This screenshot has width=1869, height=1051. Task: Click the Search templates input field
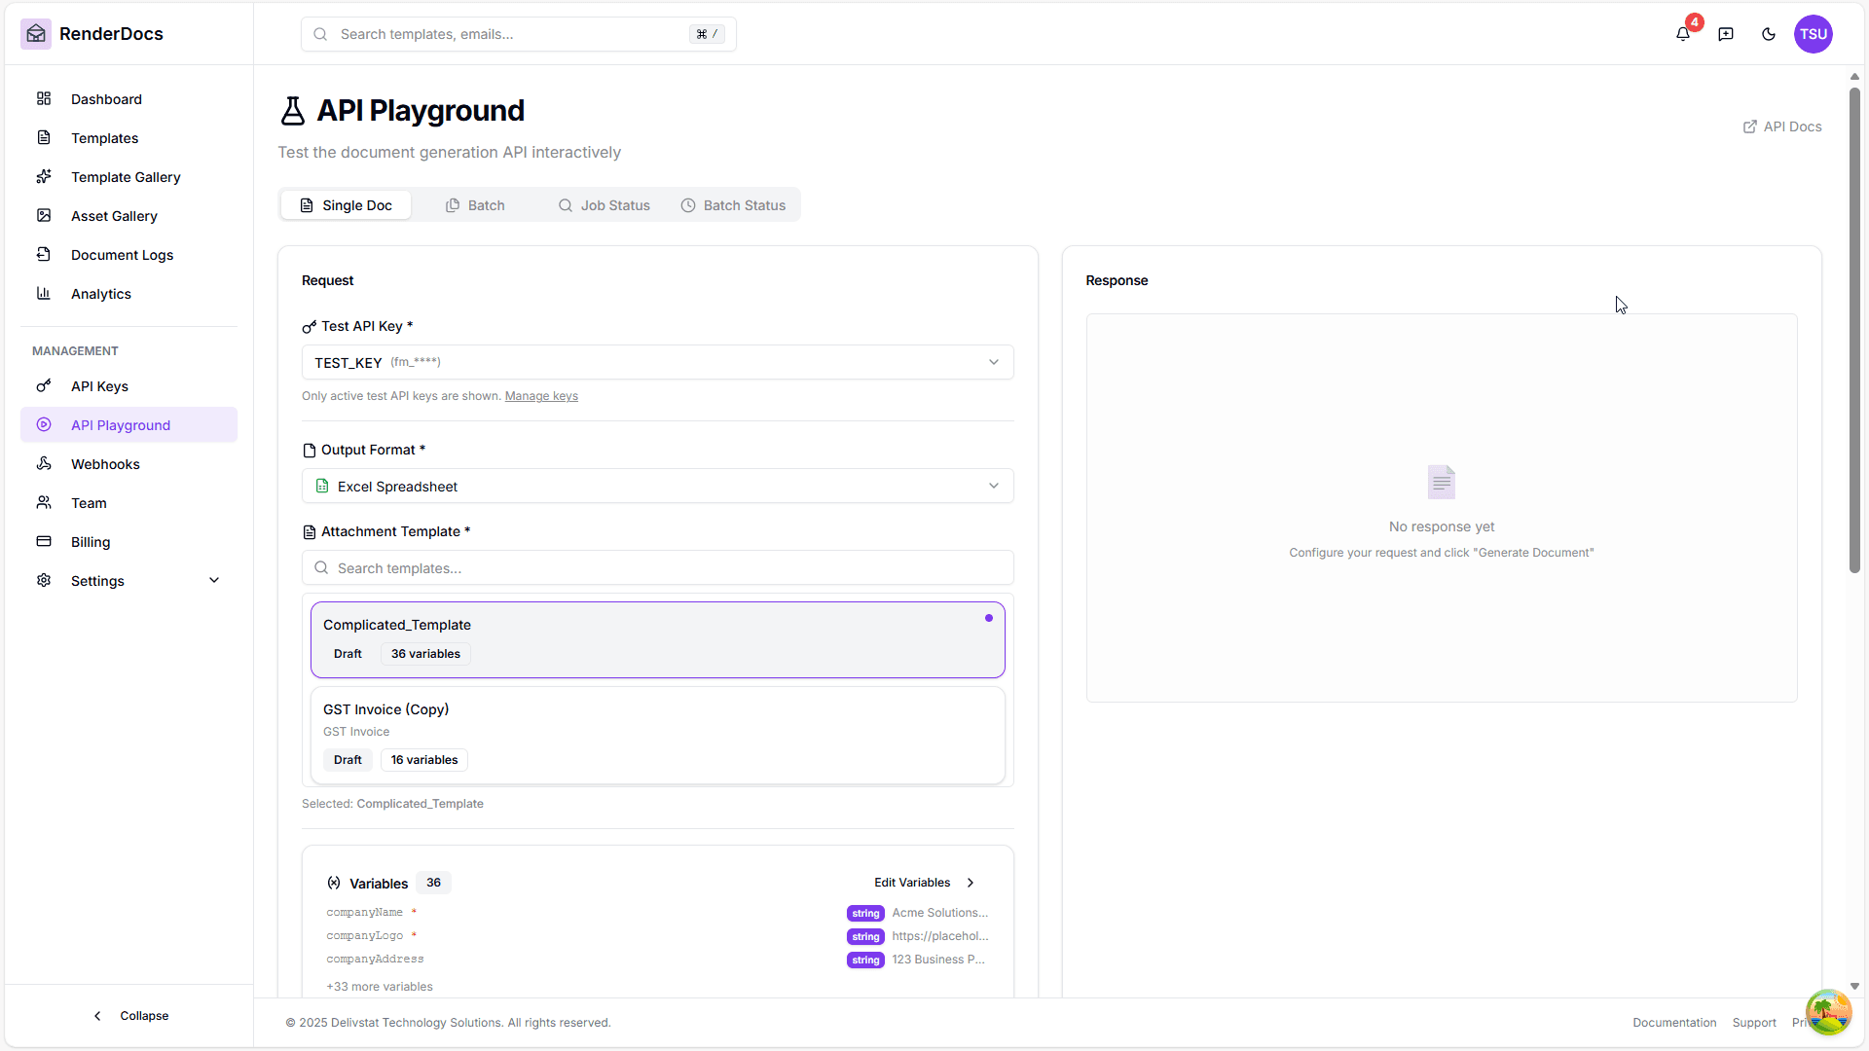(657, 567)
